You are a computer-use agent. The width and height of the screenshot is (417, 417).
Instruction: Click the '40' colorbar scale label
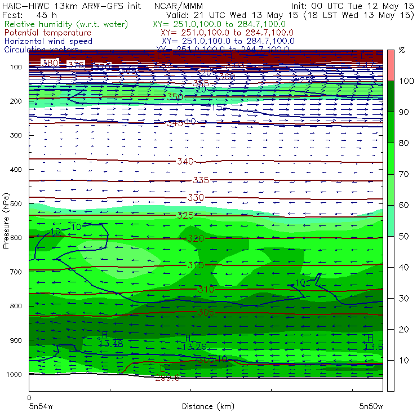403,267
